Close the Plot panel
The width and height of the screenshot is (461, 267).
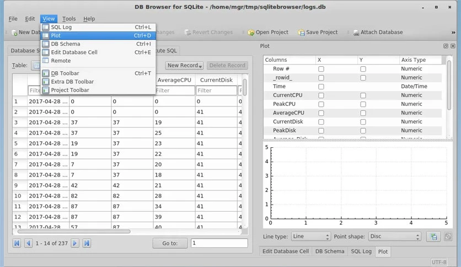(x=453, y=46)
